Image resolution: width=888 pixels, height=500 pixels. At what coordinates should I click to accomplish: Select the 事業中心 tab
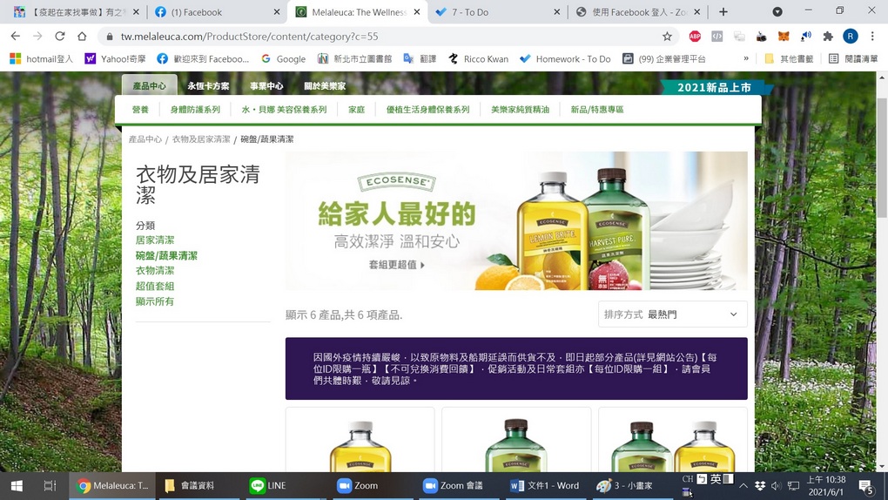click(266, 86)
